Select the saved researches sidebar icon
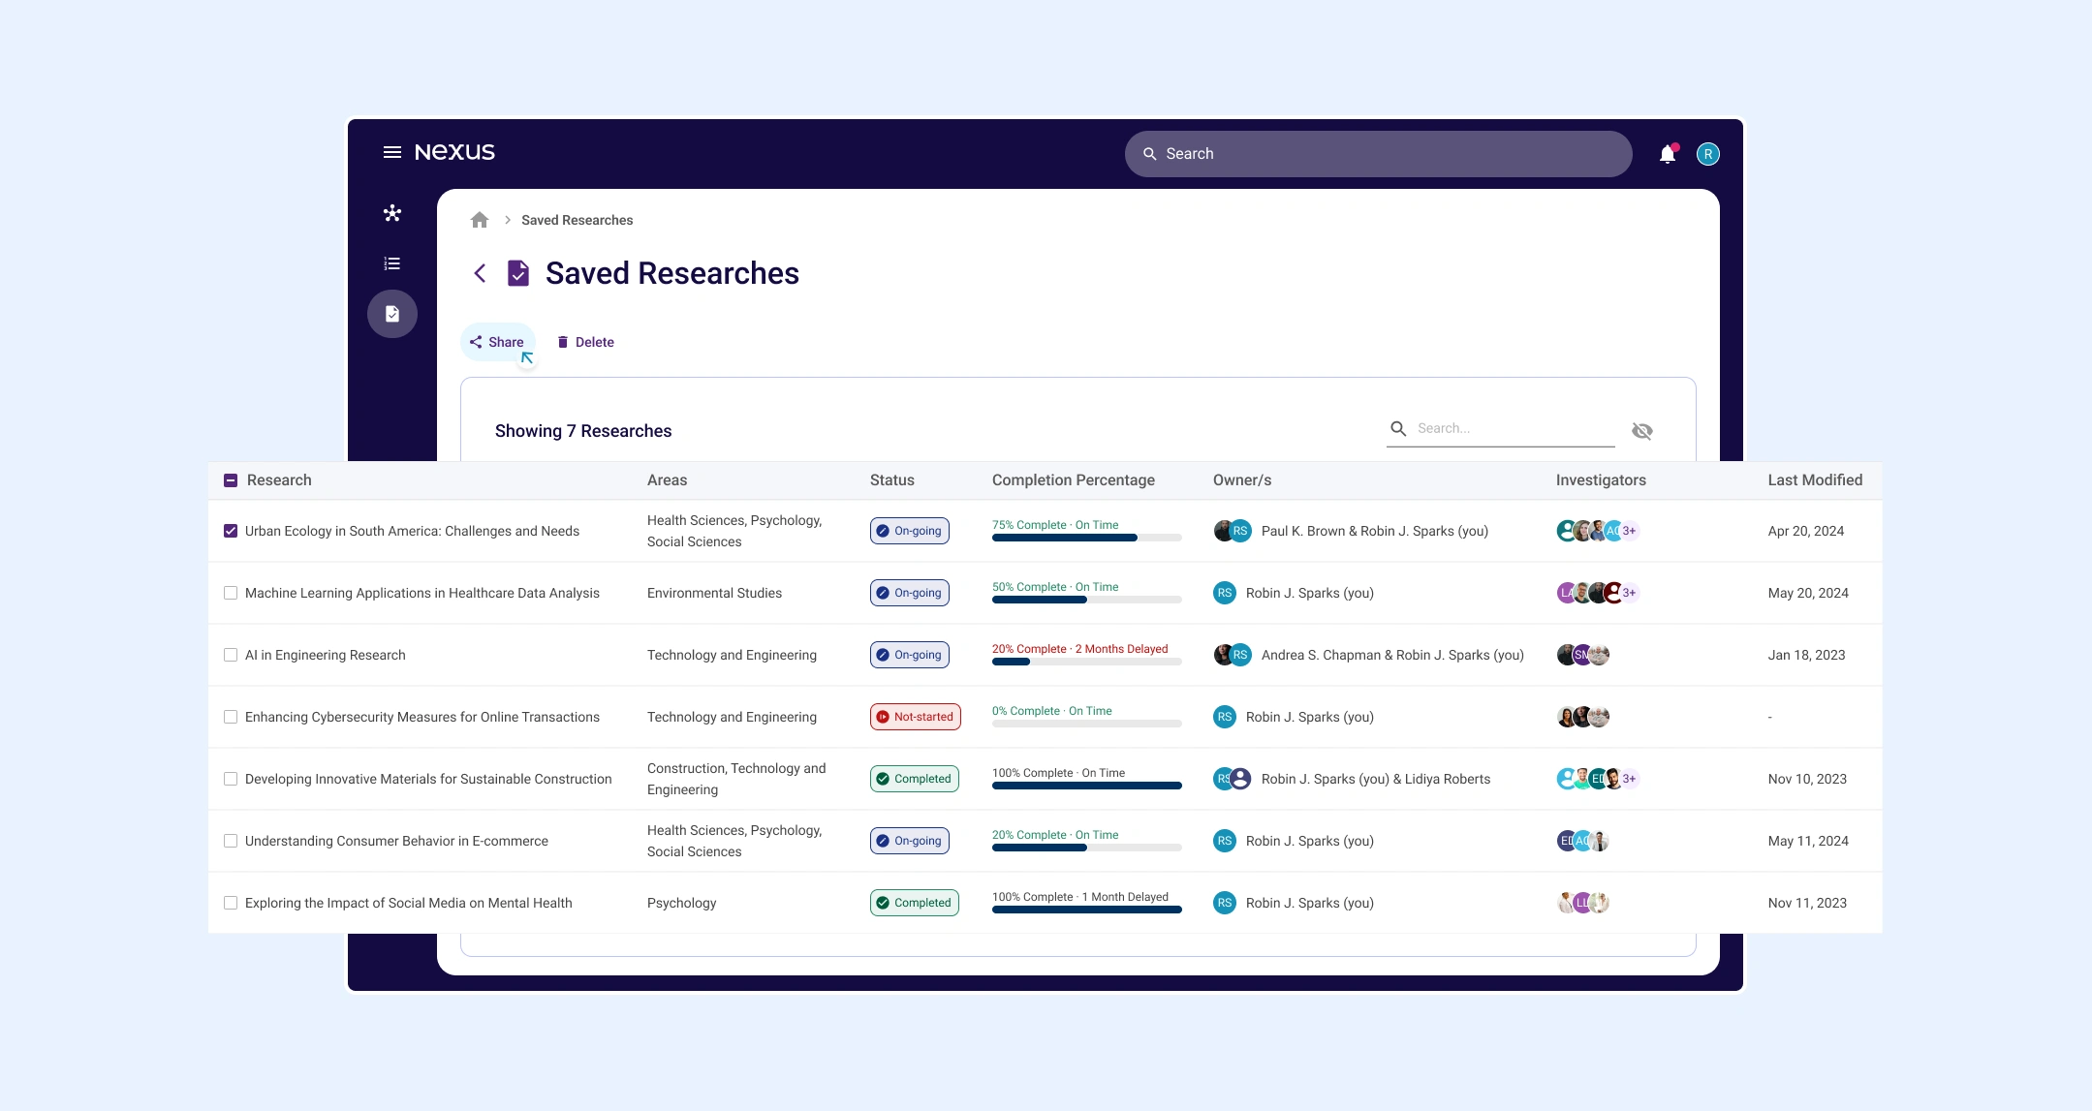Screen dimensions: 2092x1111 pyautogui.click(x=392, y=314)
